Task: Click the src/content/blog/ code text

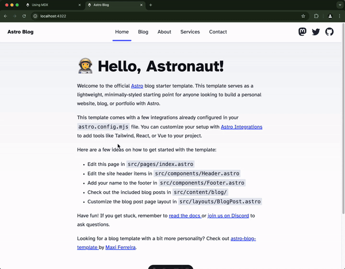Action: coord(200,192)
